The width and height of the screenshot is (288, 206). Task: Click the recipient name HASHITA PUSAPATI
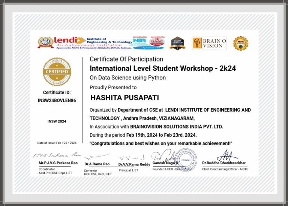coord(124,98)
